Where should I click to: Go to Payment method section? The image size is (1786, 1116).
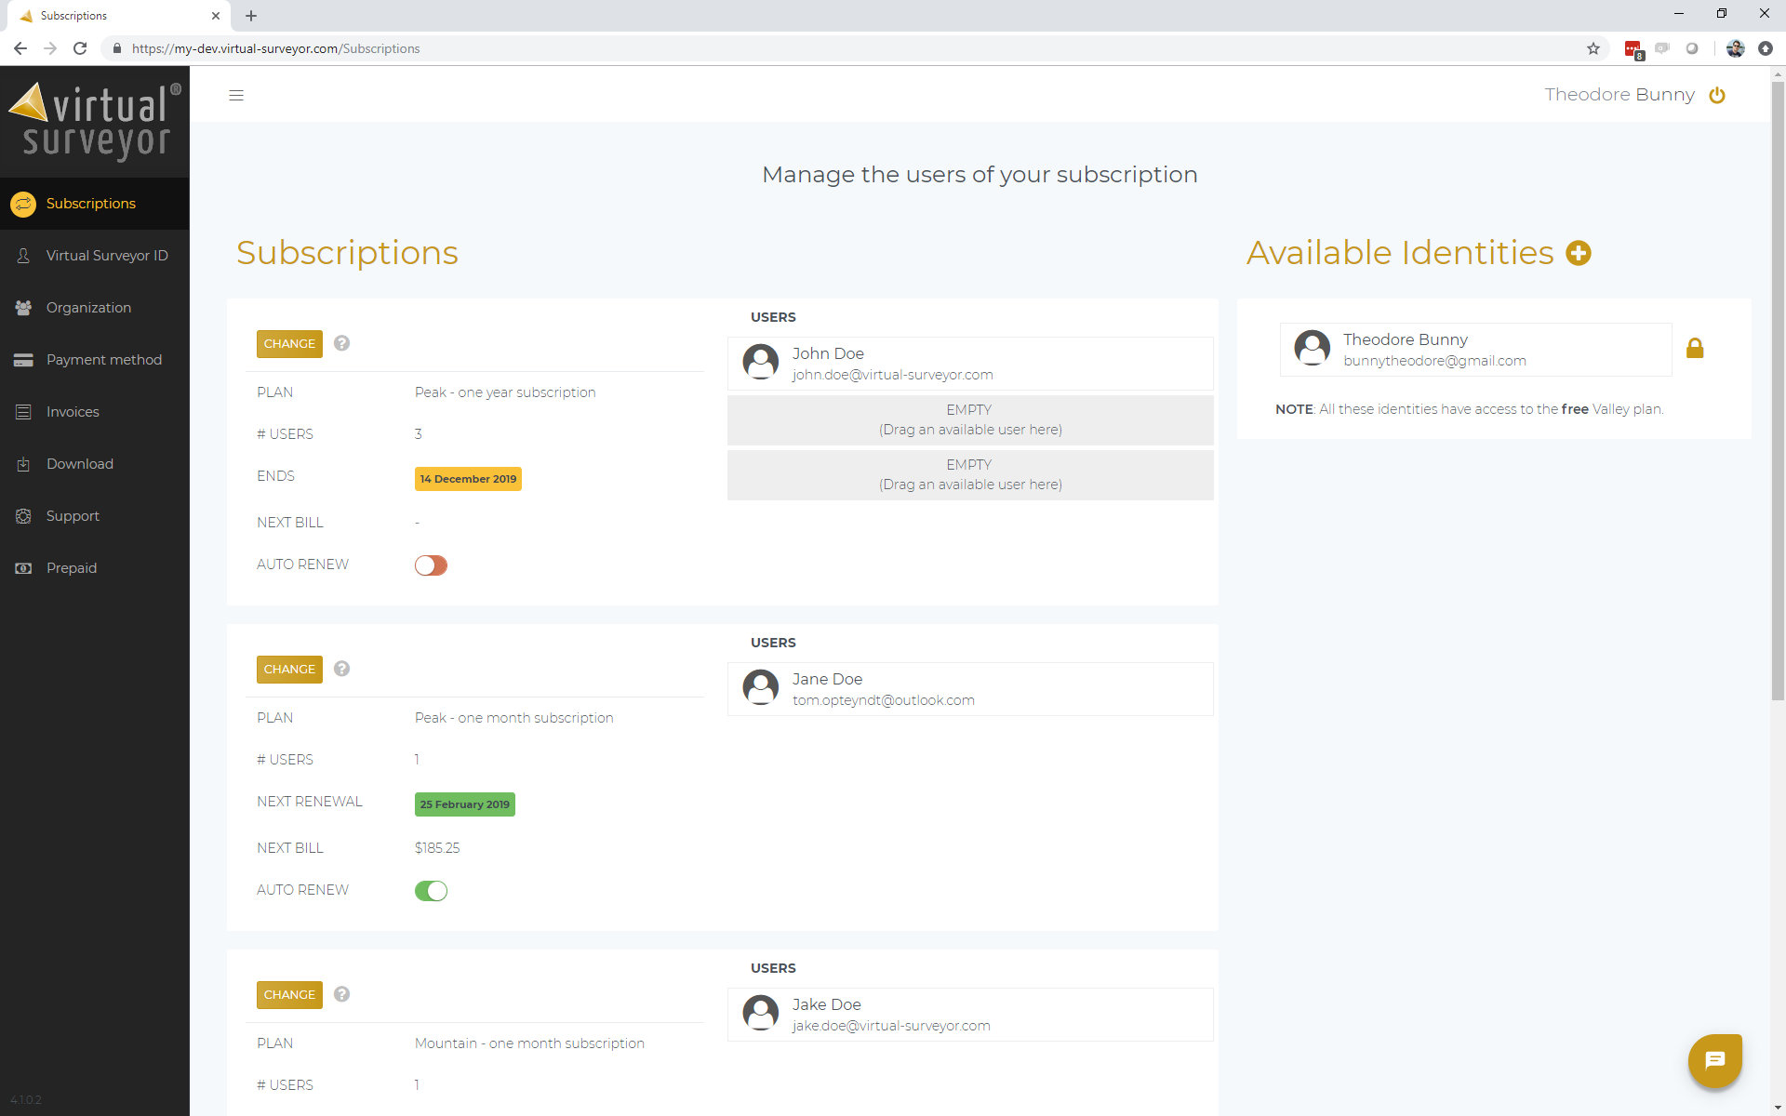click(x=103, y=360)
